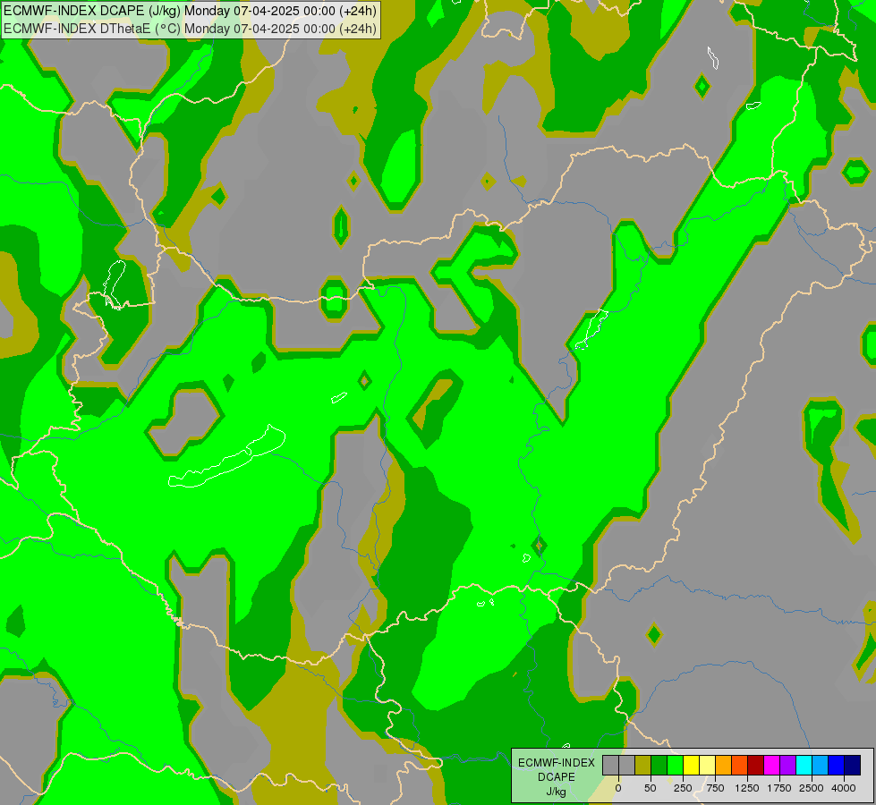
Task: Click the magenta legend swatch
Action: pyautogui.click(x=772, y=765)
